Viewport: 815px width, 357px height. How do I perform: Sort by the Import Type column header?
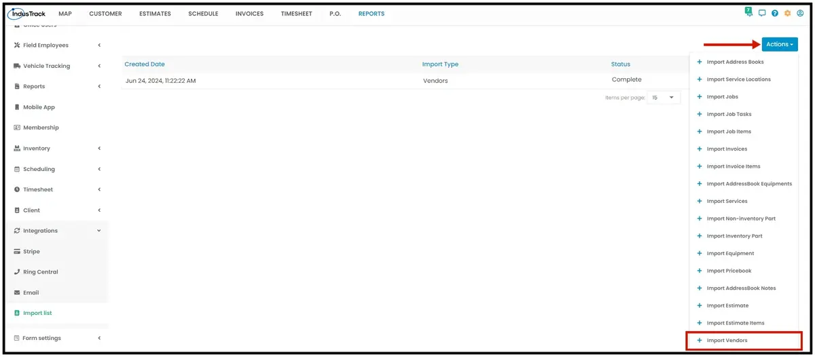pyautogui.click(x=440, y=64)
